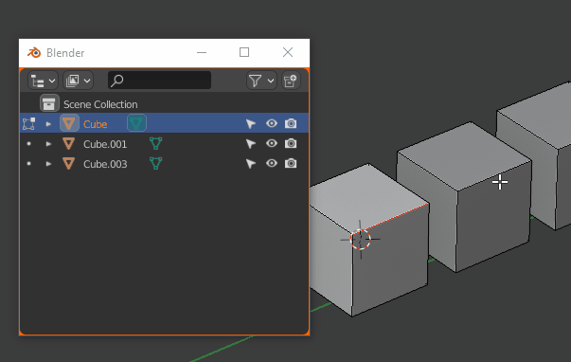Screen dimensions: 571x362
Task: Click the orange object icon for Cube.001
Action: (x=69, y=144)
